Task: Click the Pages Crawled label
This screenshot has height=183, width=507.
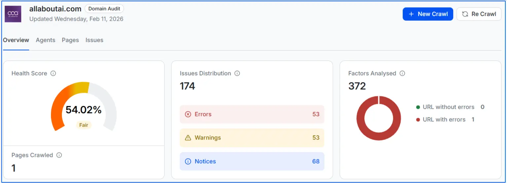Action: 32,155
